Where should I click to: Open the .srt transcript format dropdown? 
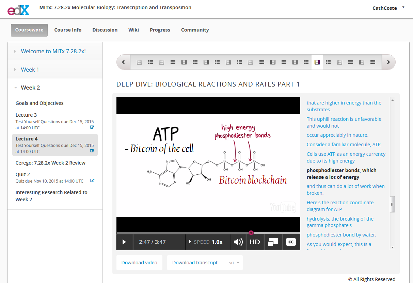coord(233,263)
